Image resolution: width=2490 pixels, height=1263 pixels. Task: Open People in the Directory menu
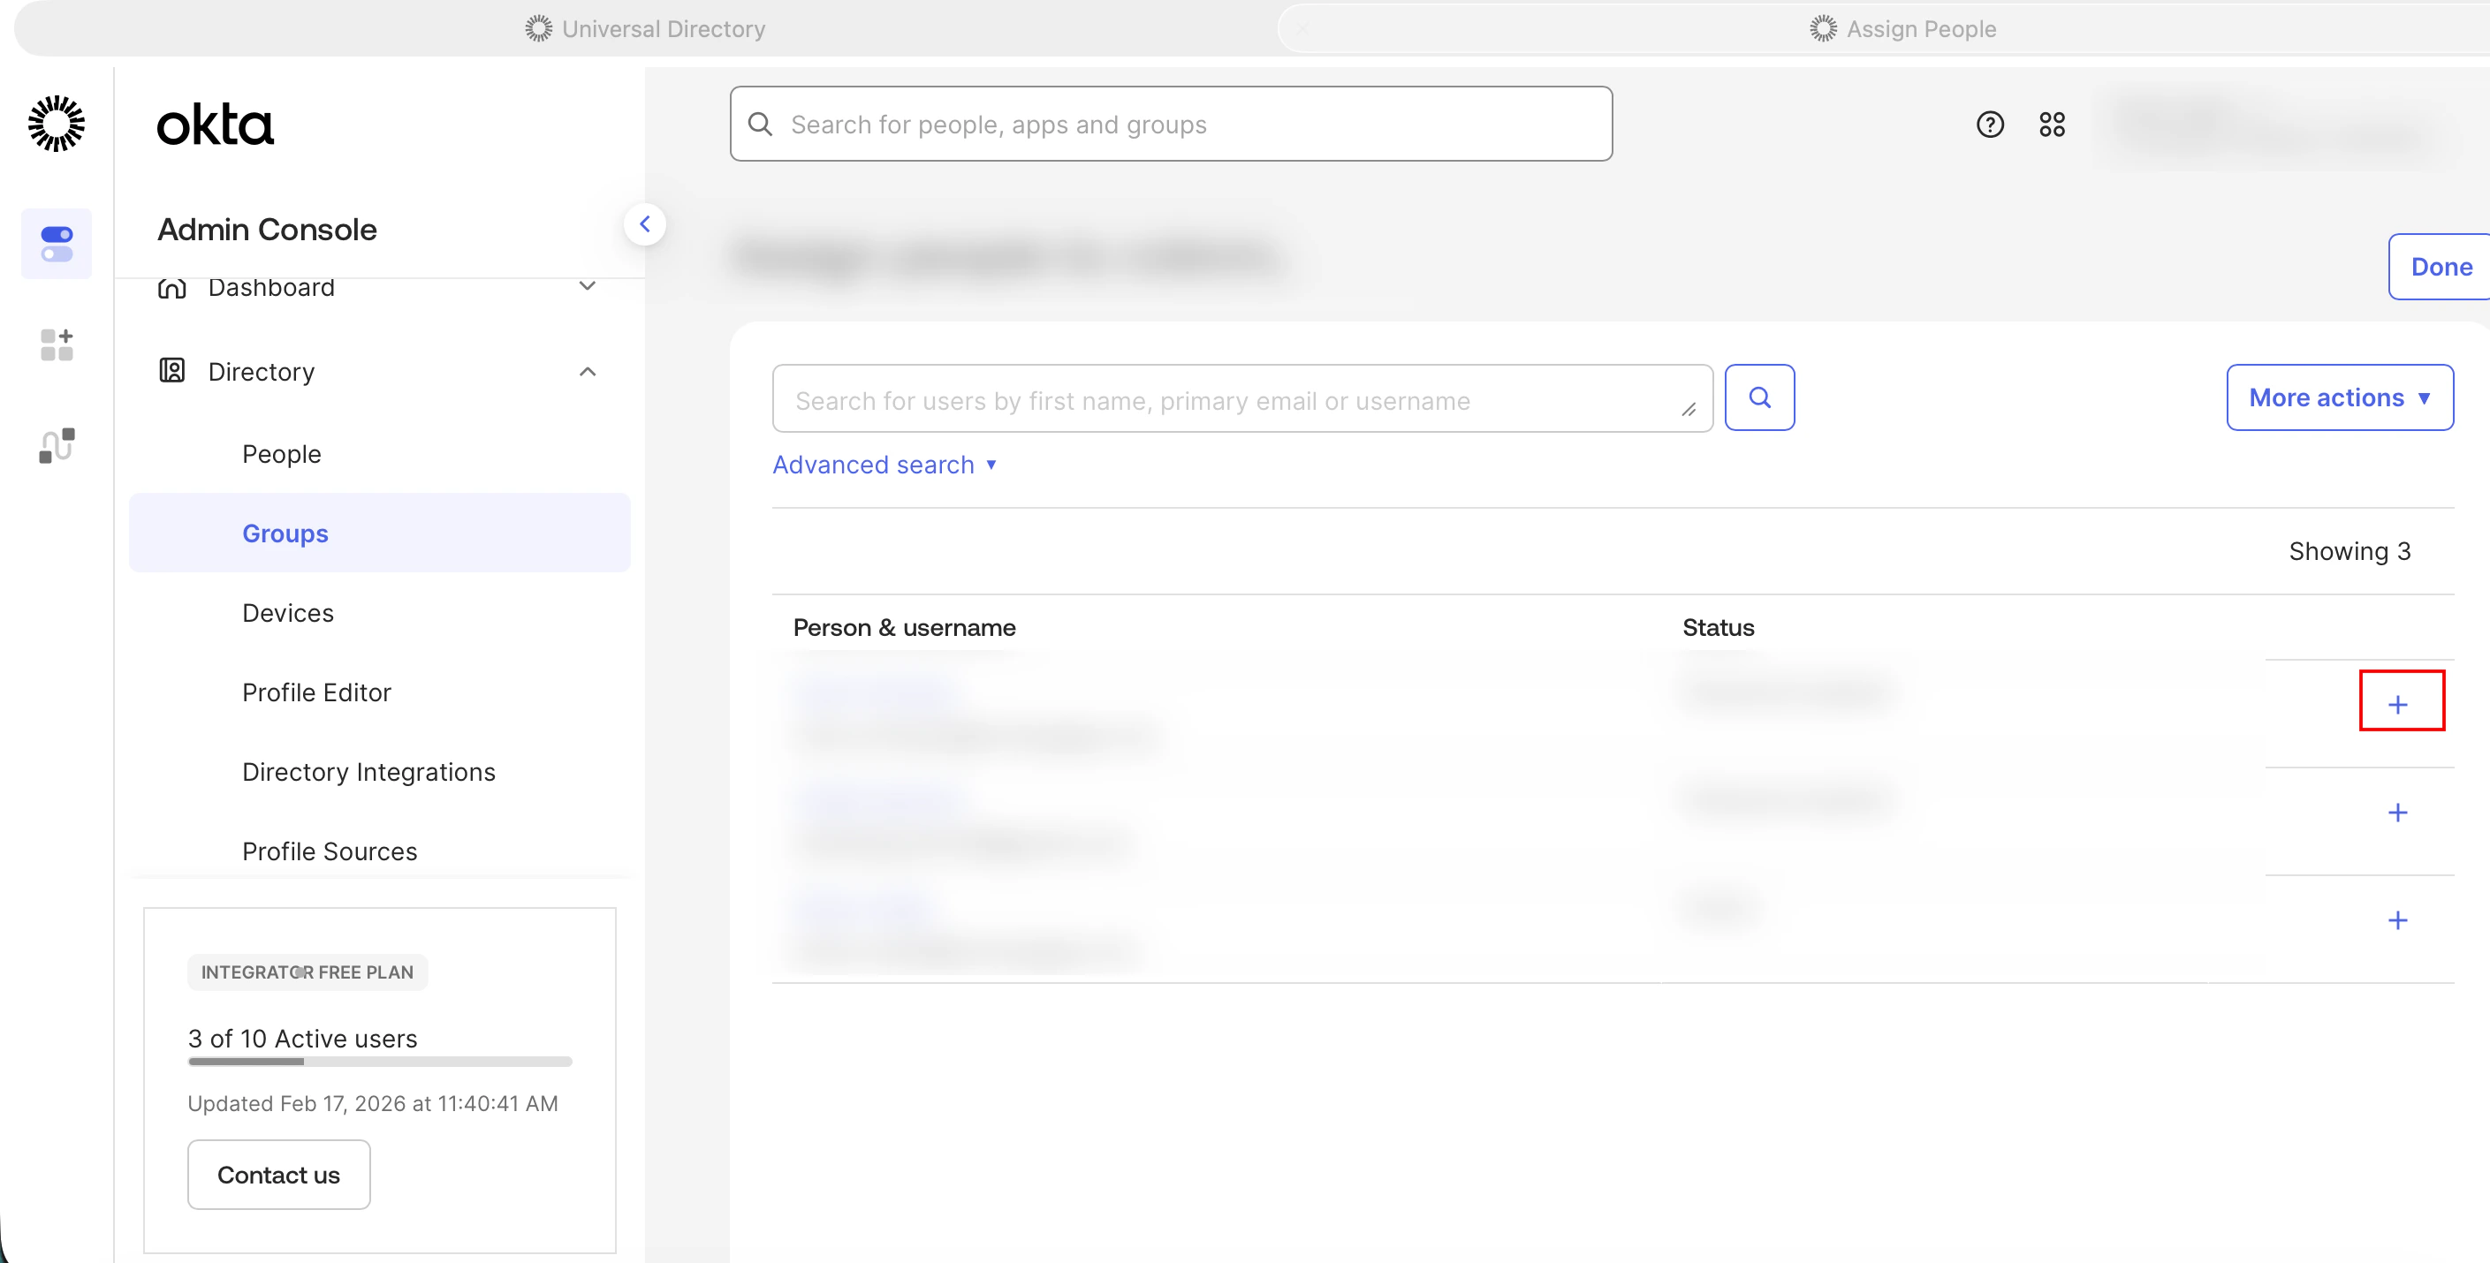[x=281, y=454]
